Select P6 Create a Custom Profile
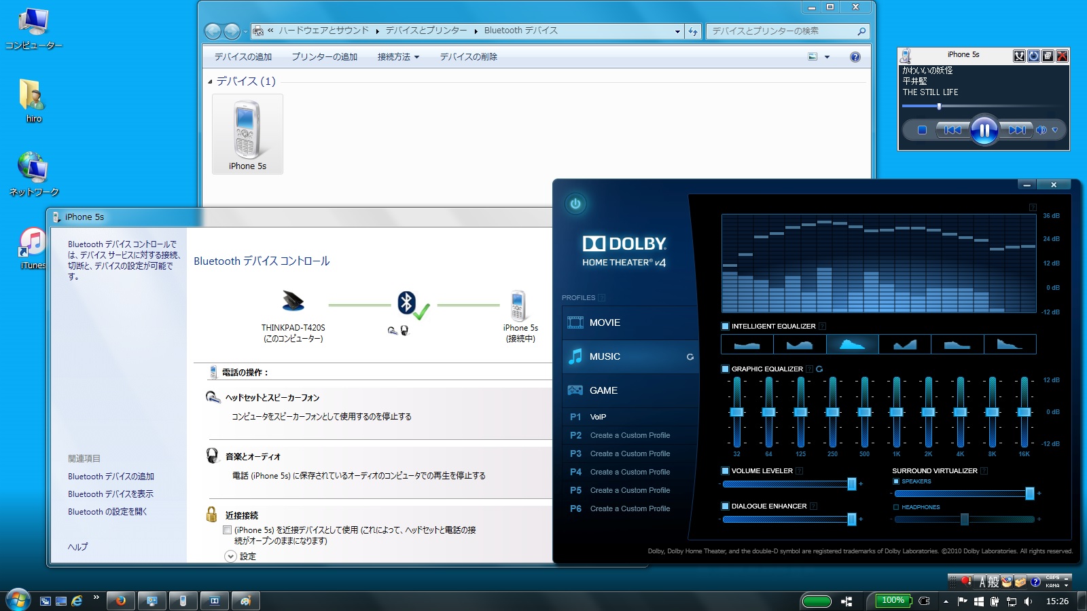Viewport: 1087px width, 611px height. click(x=630, y=509)
